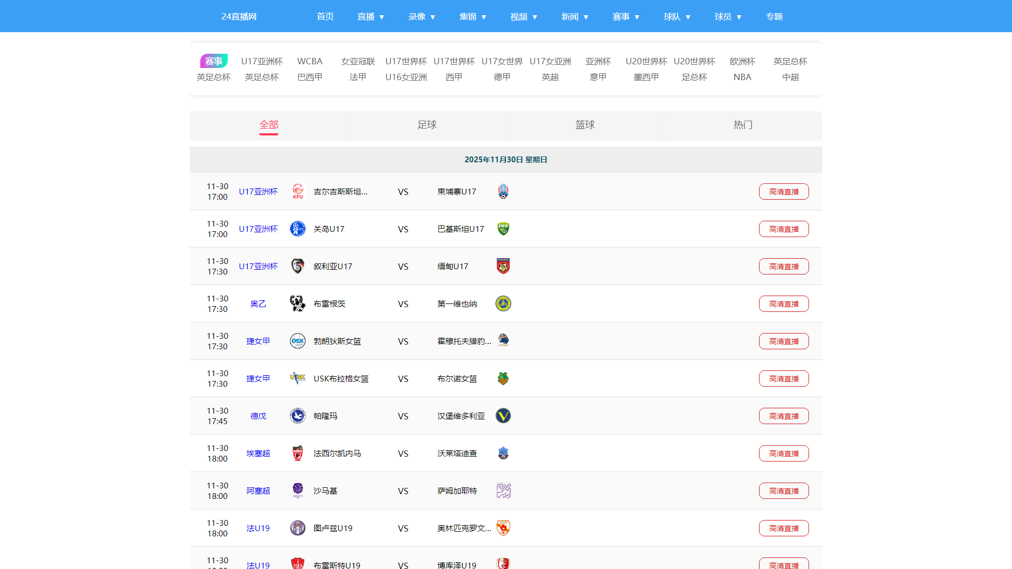Click the 24直播网 site logo text
The width and height of the screenshot is (1012, 569).
tap(239, 16)
